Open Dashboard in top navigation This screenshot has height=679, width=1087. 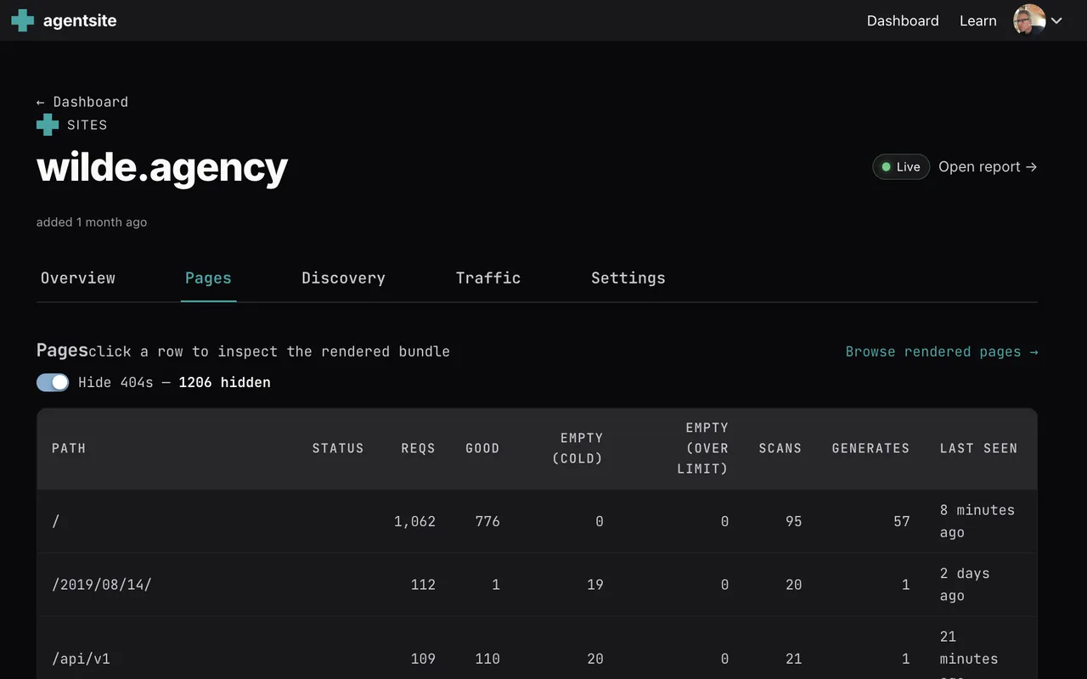click(903, 20)
